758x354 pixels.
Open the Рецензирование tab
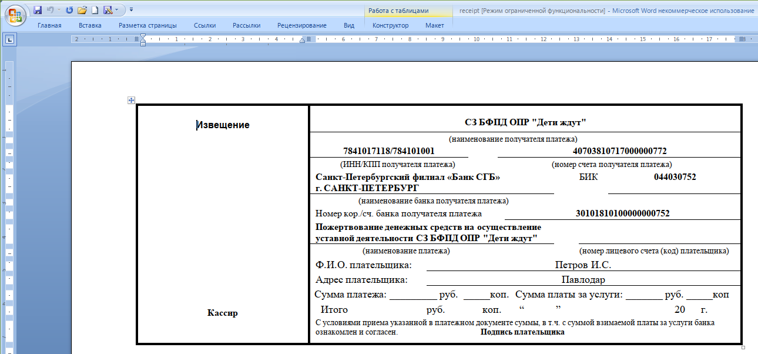click(x=303, y=25)
